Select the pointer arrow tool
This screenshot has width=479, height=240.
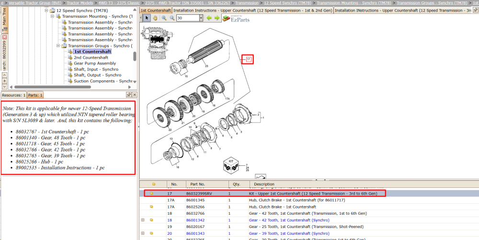pos(147,18)
